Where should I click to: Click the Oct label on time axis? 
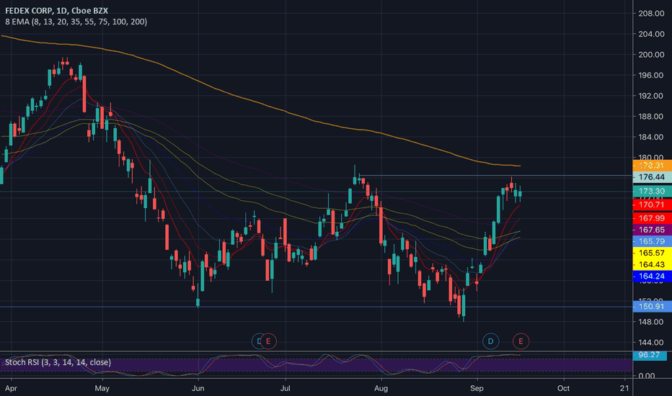[563, 388]
